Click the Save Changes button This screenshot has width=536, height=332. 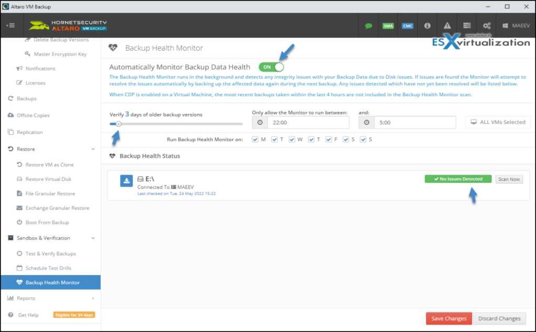click(449, 318)
